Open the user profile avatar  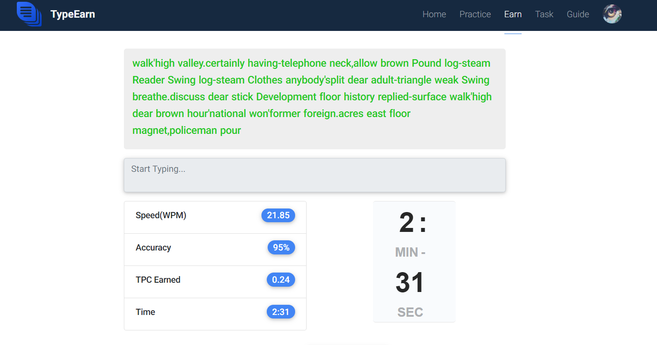[x=612, y=14]
